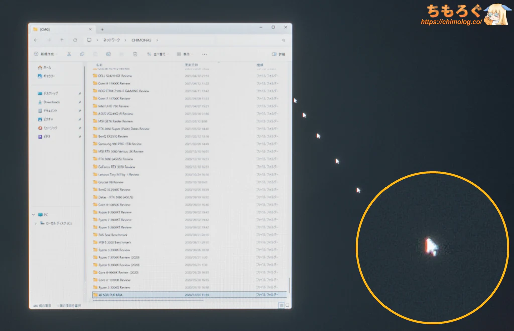Open the three-dot more options menu
514x331 pixels.
(204, 54)
